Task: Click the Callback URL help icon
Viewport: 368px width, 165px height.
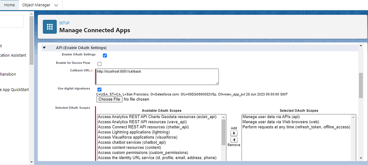Action: click(92, 71)
